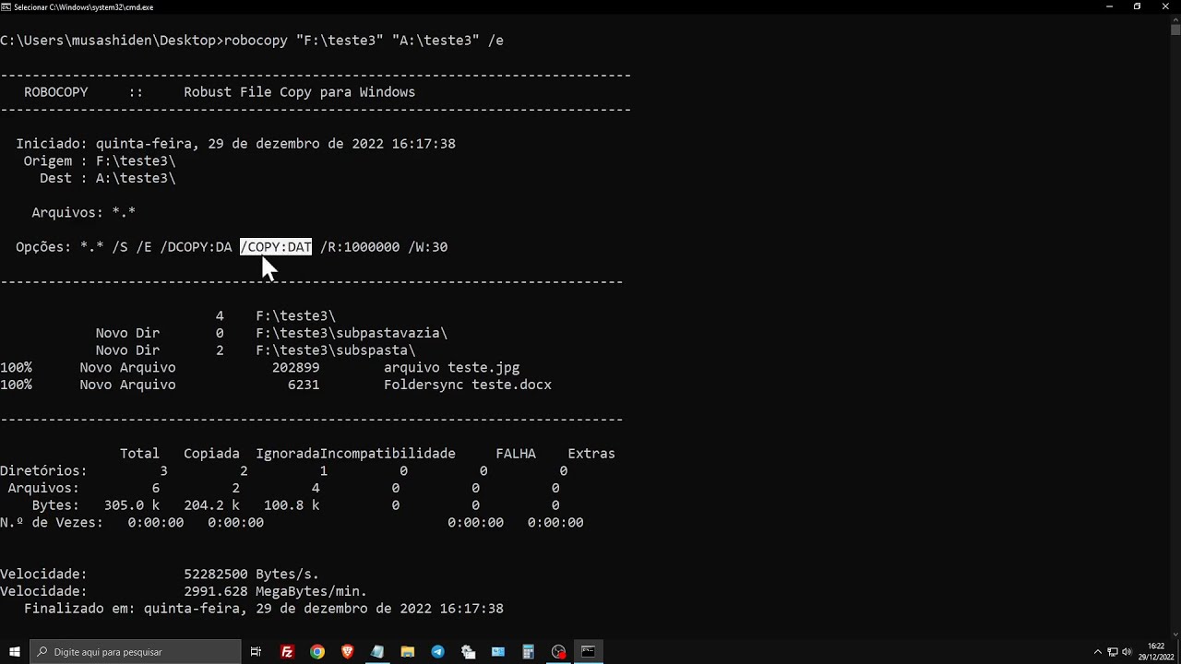Open the network status tray icon
This screenshot has width=1181, height=664.
pyautogui.click(x=1112, y=652)
